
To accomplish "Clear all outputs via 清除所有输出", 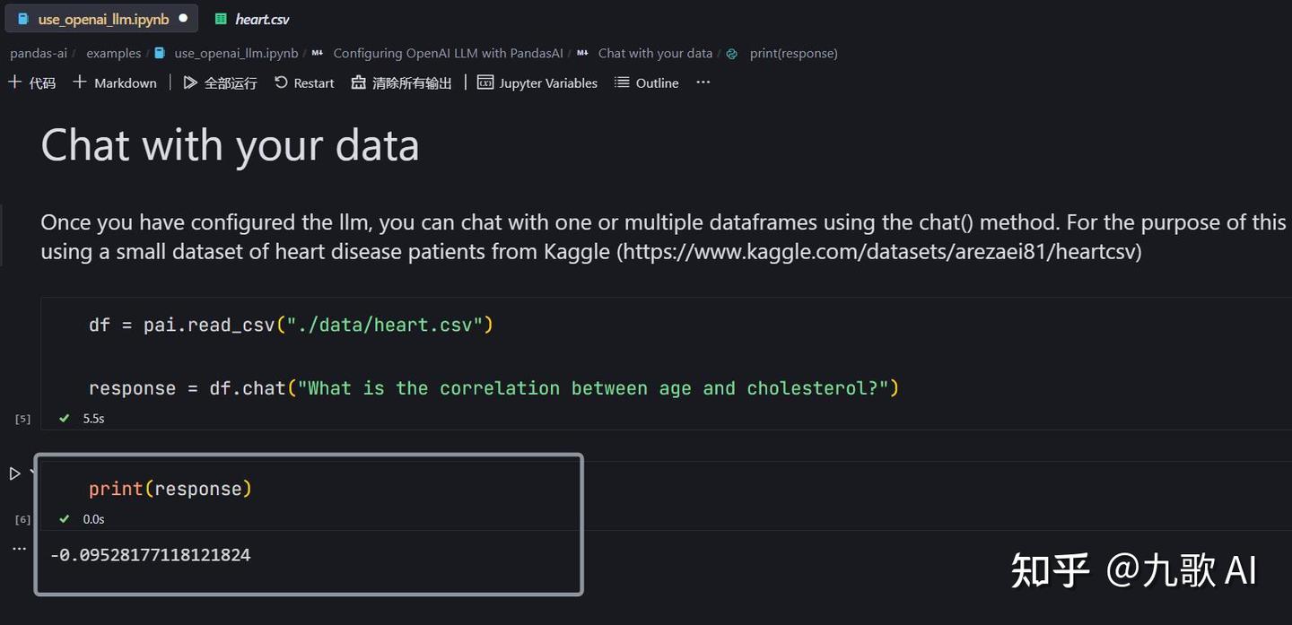I will click(401, 82).
